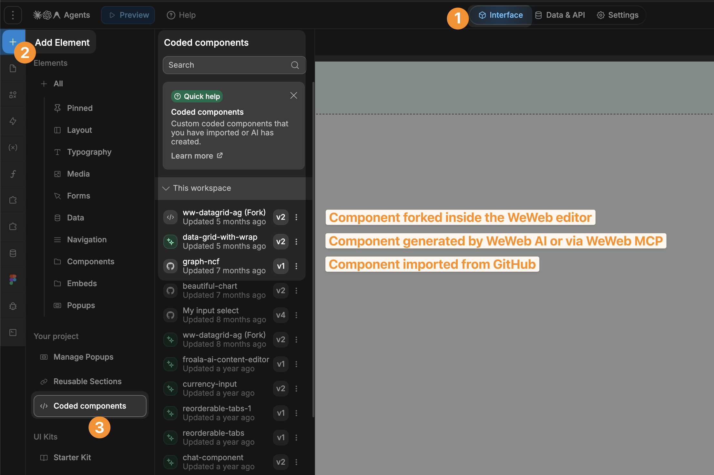Viewport: 714px width, 475px height.
Task: Switch to the Interface tab
Action: point(501,15)
